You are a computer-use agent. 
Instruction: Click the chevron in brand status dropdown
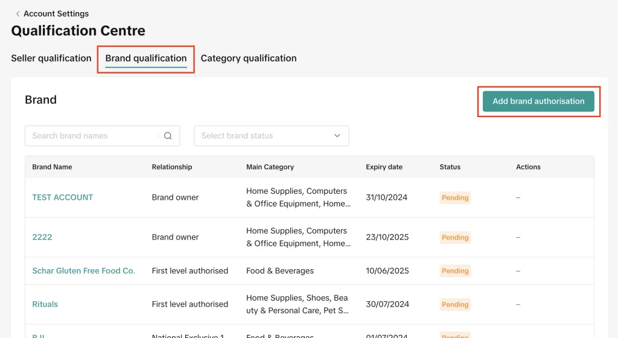point(337,136)
